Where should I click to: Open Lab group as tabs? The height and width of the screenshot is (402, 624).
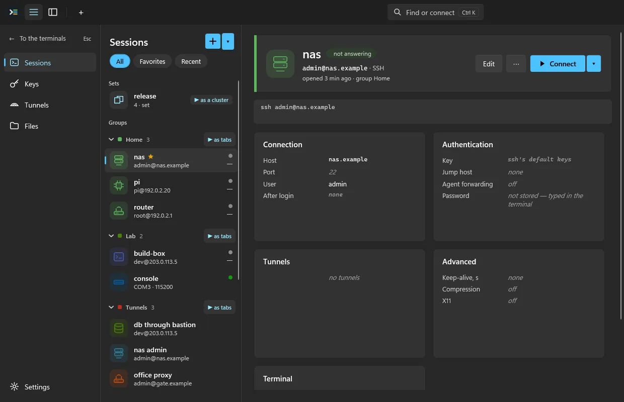tap(220, 236)
